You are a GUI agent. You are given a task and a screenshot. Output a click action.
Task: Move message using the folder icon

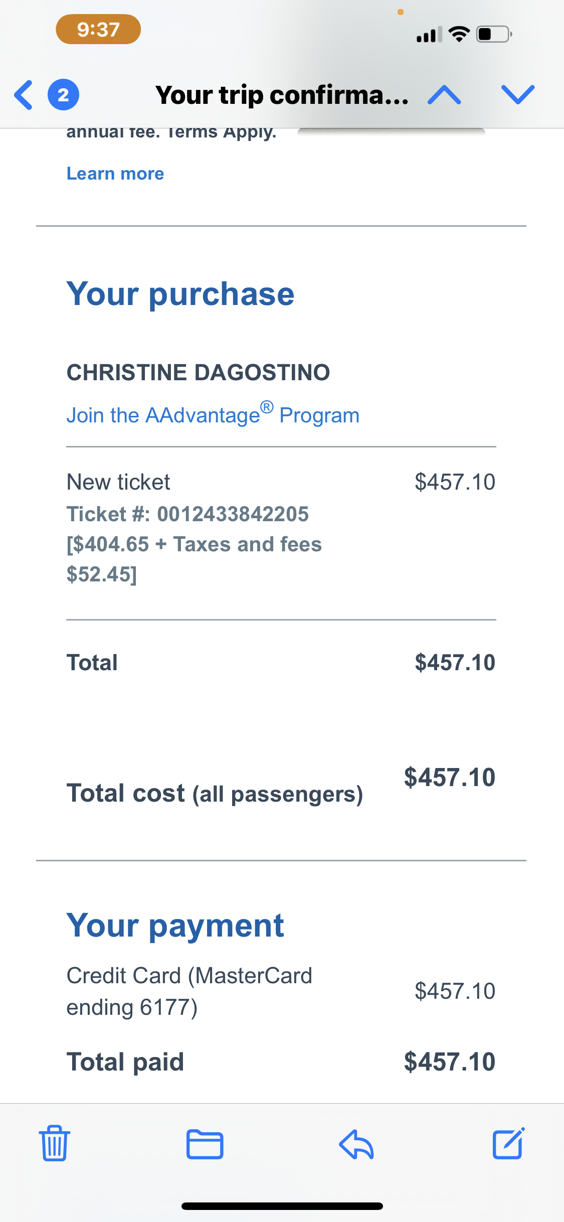[x=205, y=1144]
